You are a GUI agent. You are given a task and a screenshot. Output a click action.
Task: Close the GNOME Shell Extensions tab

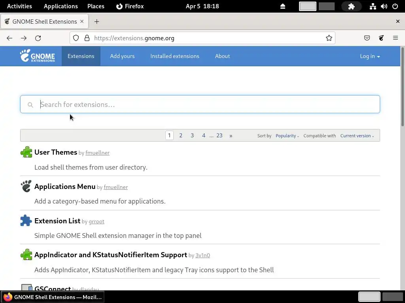tap(82, 21)
